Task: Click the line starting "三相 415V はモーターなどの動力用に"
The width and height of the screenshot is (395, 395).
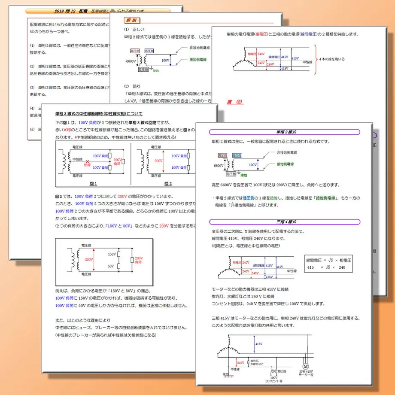Action: click(286, 318)
